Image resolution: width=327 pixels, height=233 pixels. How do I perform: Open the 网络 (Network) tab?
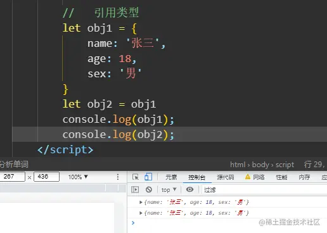(x=259, y=177)
